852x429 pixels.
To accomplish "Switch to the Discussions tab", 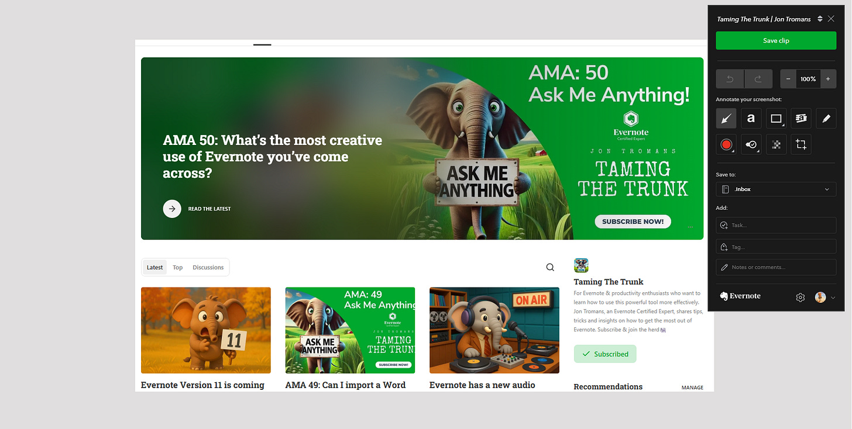I will [208, 267].
